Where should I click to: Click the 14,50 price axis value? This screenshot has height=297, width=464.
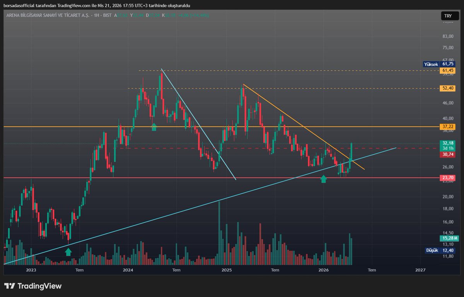[448, 233]
